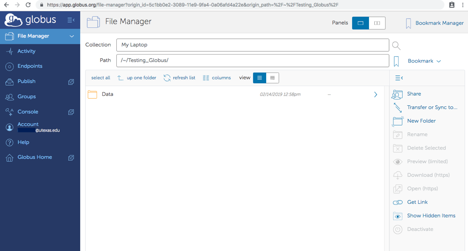Click the browser profile icon
Viewport: 468px width, 251px height.
click(x=452, y=5)
